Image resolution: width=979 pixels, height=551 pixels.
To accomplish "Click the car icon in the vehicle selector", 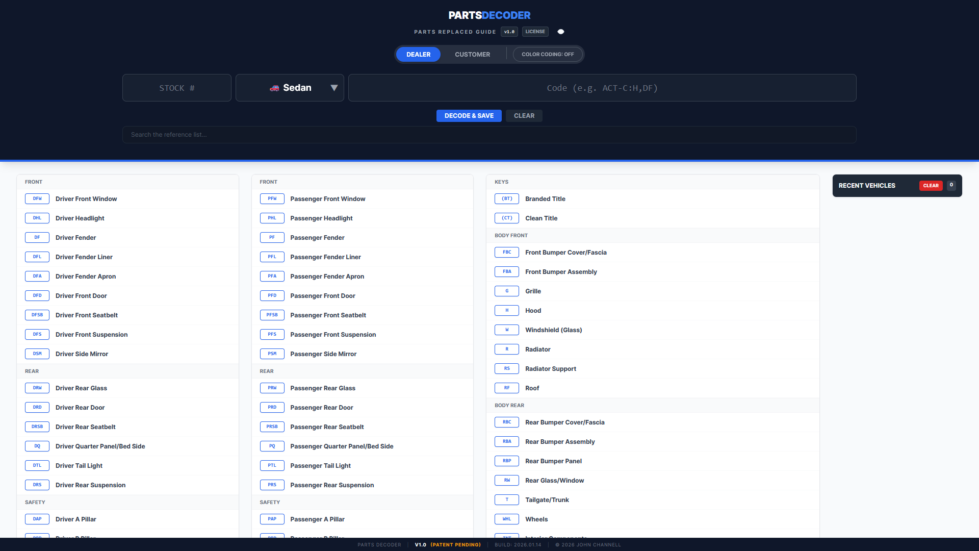I will [x=274, y=87].
